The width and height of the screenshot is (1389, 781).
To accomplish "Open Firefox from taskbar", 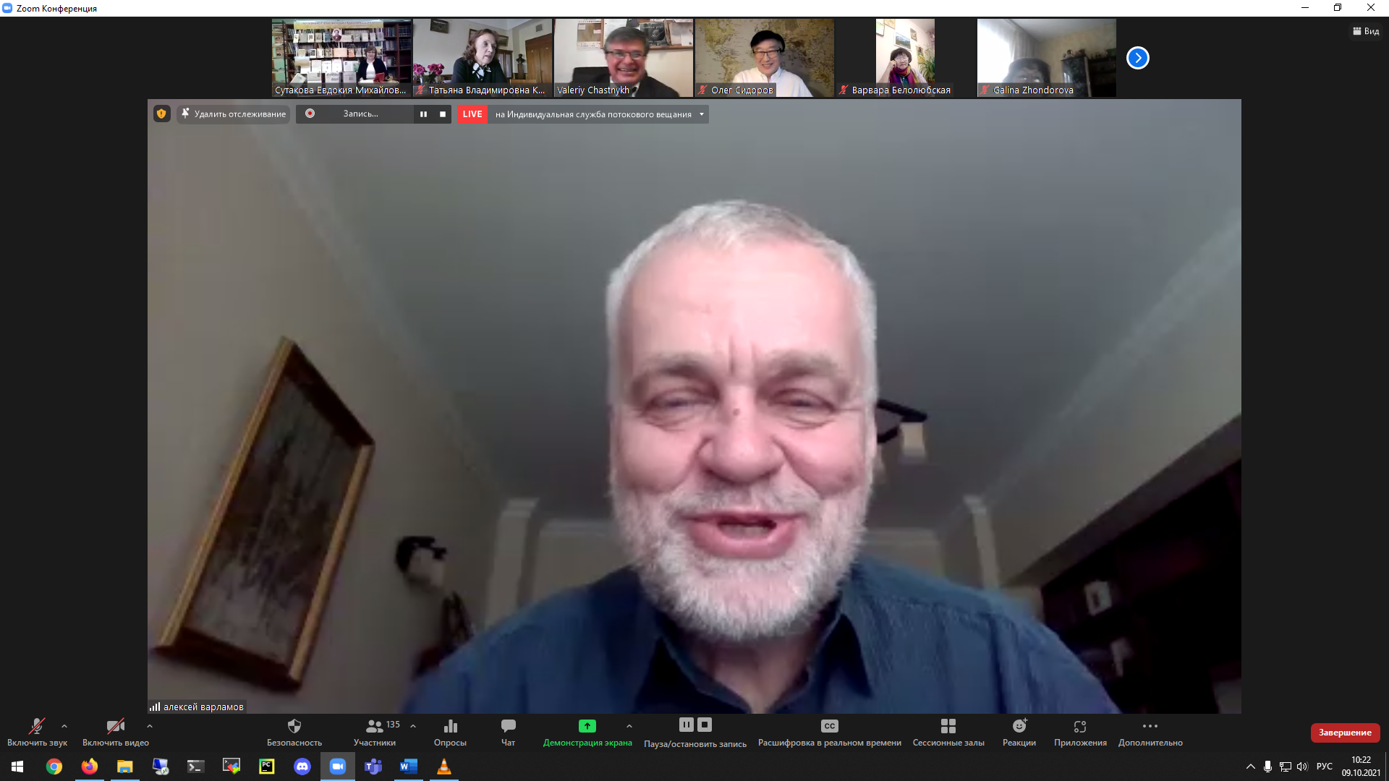I will [x=90, y=767].
